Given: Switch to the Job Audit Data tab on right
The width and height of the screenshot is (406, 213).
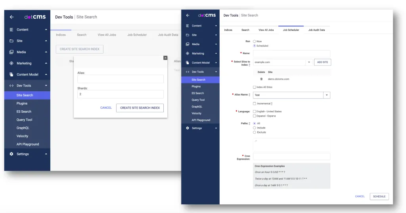Looking at the screenshot, I should 316,30.
